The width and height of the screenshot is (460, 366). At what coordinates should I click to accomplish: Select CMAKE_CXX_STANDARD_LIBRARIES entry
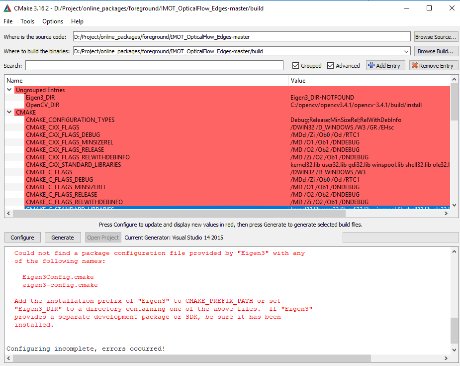click(x=73, y=164)
